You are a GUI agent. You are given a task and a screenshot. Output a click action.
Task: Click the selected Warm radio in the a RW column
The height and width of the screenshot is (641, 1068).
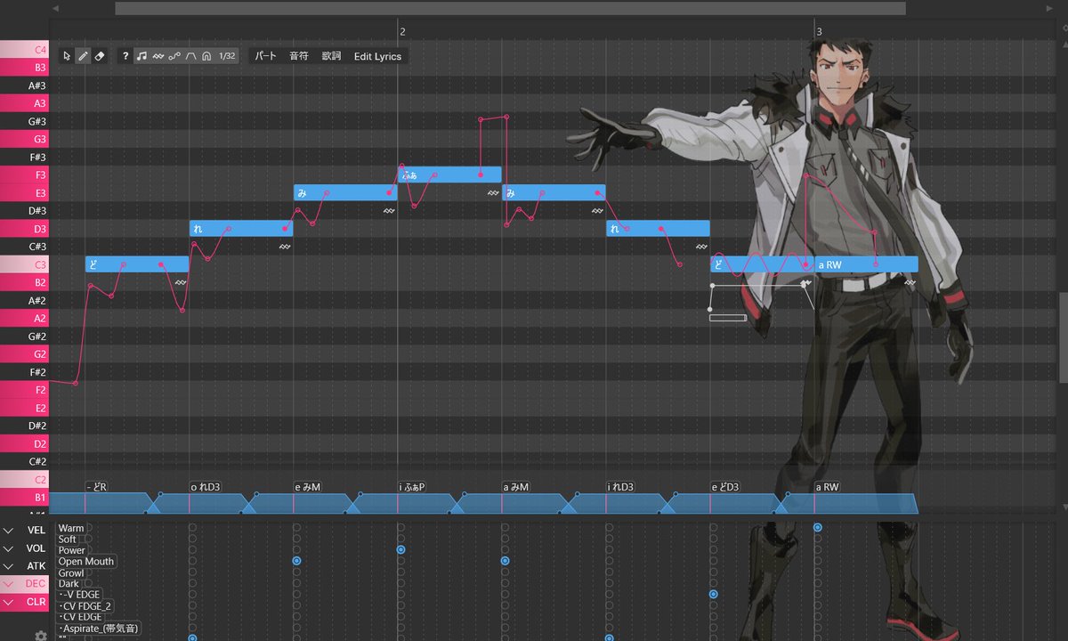click(817, 528)
